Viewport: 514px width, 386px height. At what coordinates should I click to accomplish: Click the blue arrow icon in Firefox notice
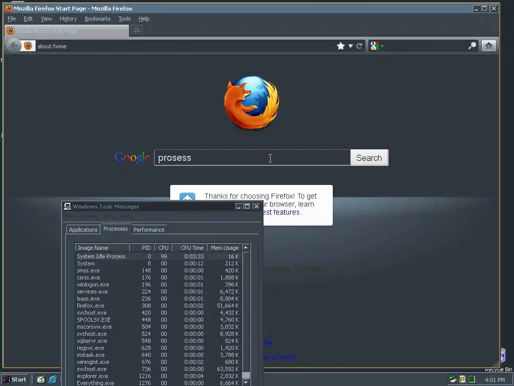pyautogui.click(x=188, y=197)
